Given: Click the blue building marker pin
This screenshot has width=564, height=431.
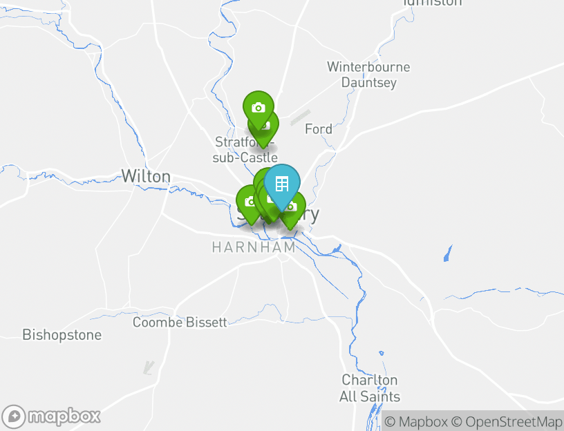Looking at the screenshot, I should coord(281,184).
